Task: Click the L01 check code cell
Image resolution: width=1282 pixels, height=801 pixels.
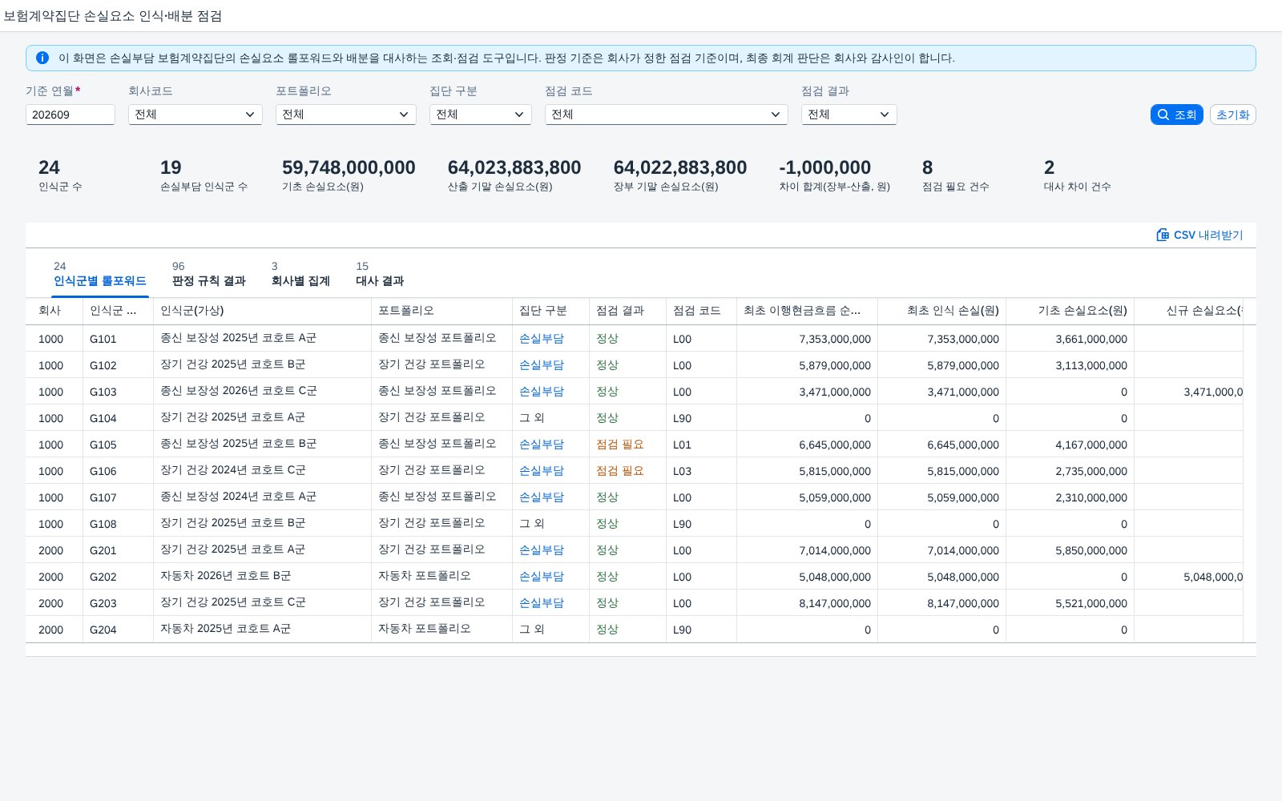Action: [x=702, y=445]
